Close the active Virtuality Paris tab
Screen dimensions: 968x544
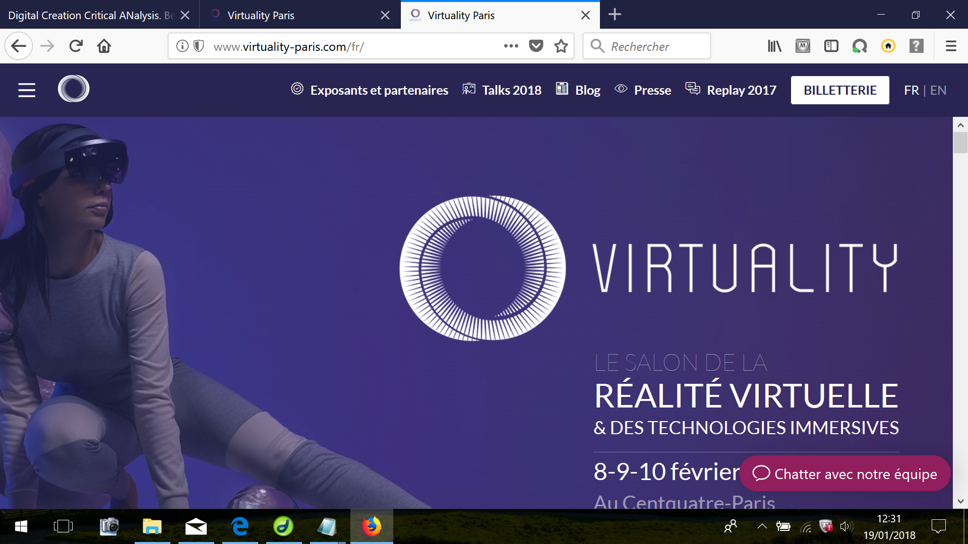click(x=585, y=15)
